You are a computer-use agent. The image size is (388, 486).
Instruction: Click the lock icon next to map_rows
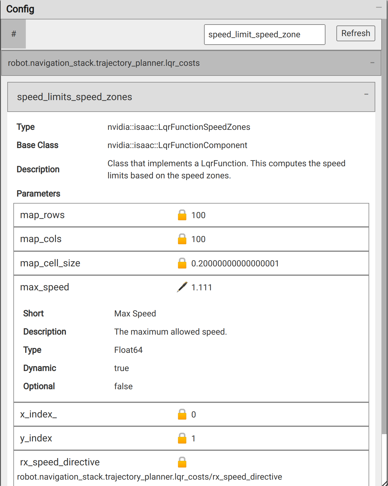pos(182,215)
